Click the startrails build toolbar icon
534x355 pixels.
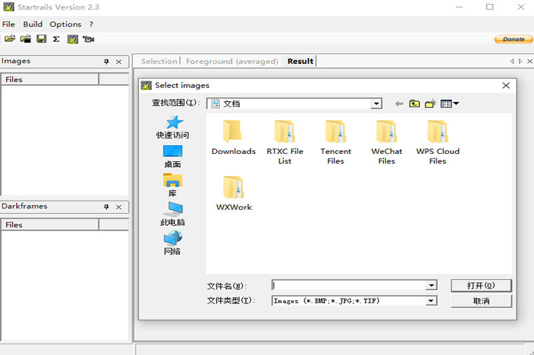tap(72, 39)
